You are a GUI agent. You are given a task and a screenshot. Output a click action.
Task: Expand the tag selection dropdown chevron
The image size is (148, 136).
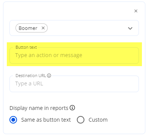coord(130,28)
